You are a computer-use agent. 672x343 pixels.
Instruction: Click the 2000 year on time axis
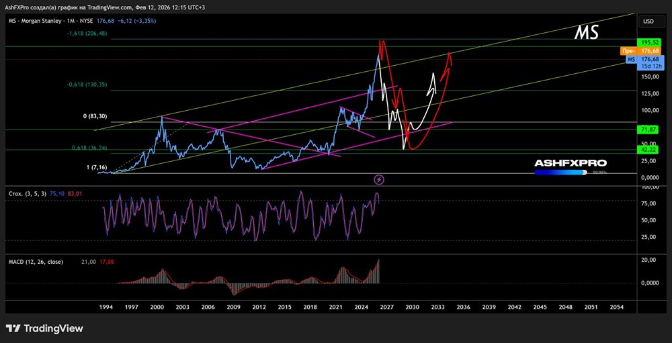(x=157, y=307)
